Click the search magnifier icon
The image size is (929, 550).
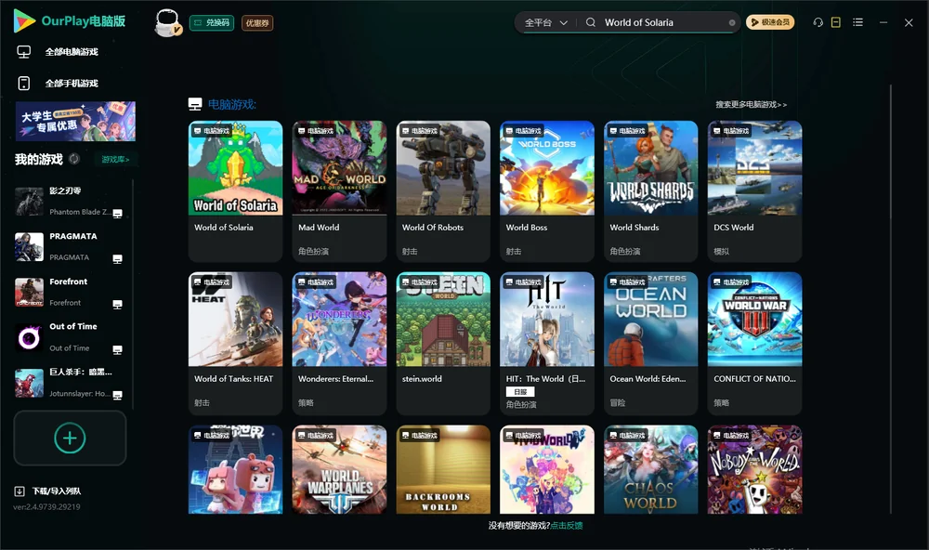(591, 22)
